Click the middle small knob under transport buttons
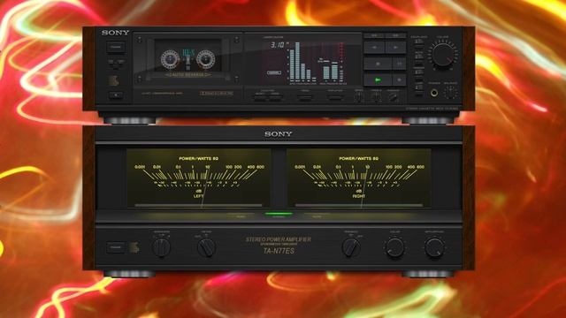 377,96
